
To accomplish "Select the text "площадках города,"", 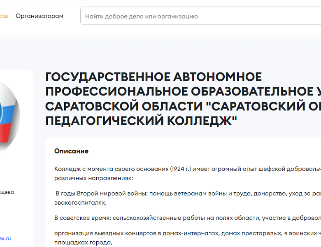I will (83, 242).
